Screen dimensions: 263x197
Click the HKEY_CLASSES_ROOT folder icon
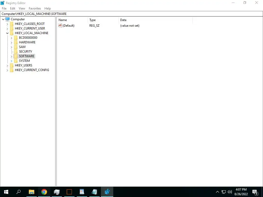click(12, 24)
